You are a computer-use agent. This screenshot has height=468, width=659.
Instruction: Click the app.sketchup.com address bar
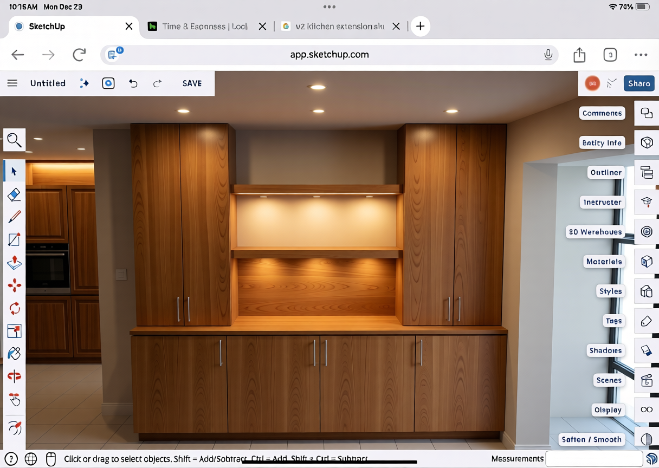pyautogui.click(x=329, y=55)
